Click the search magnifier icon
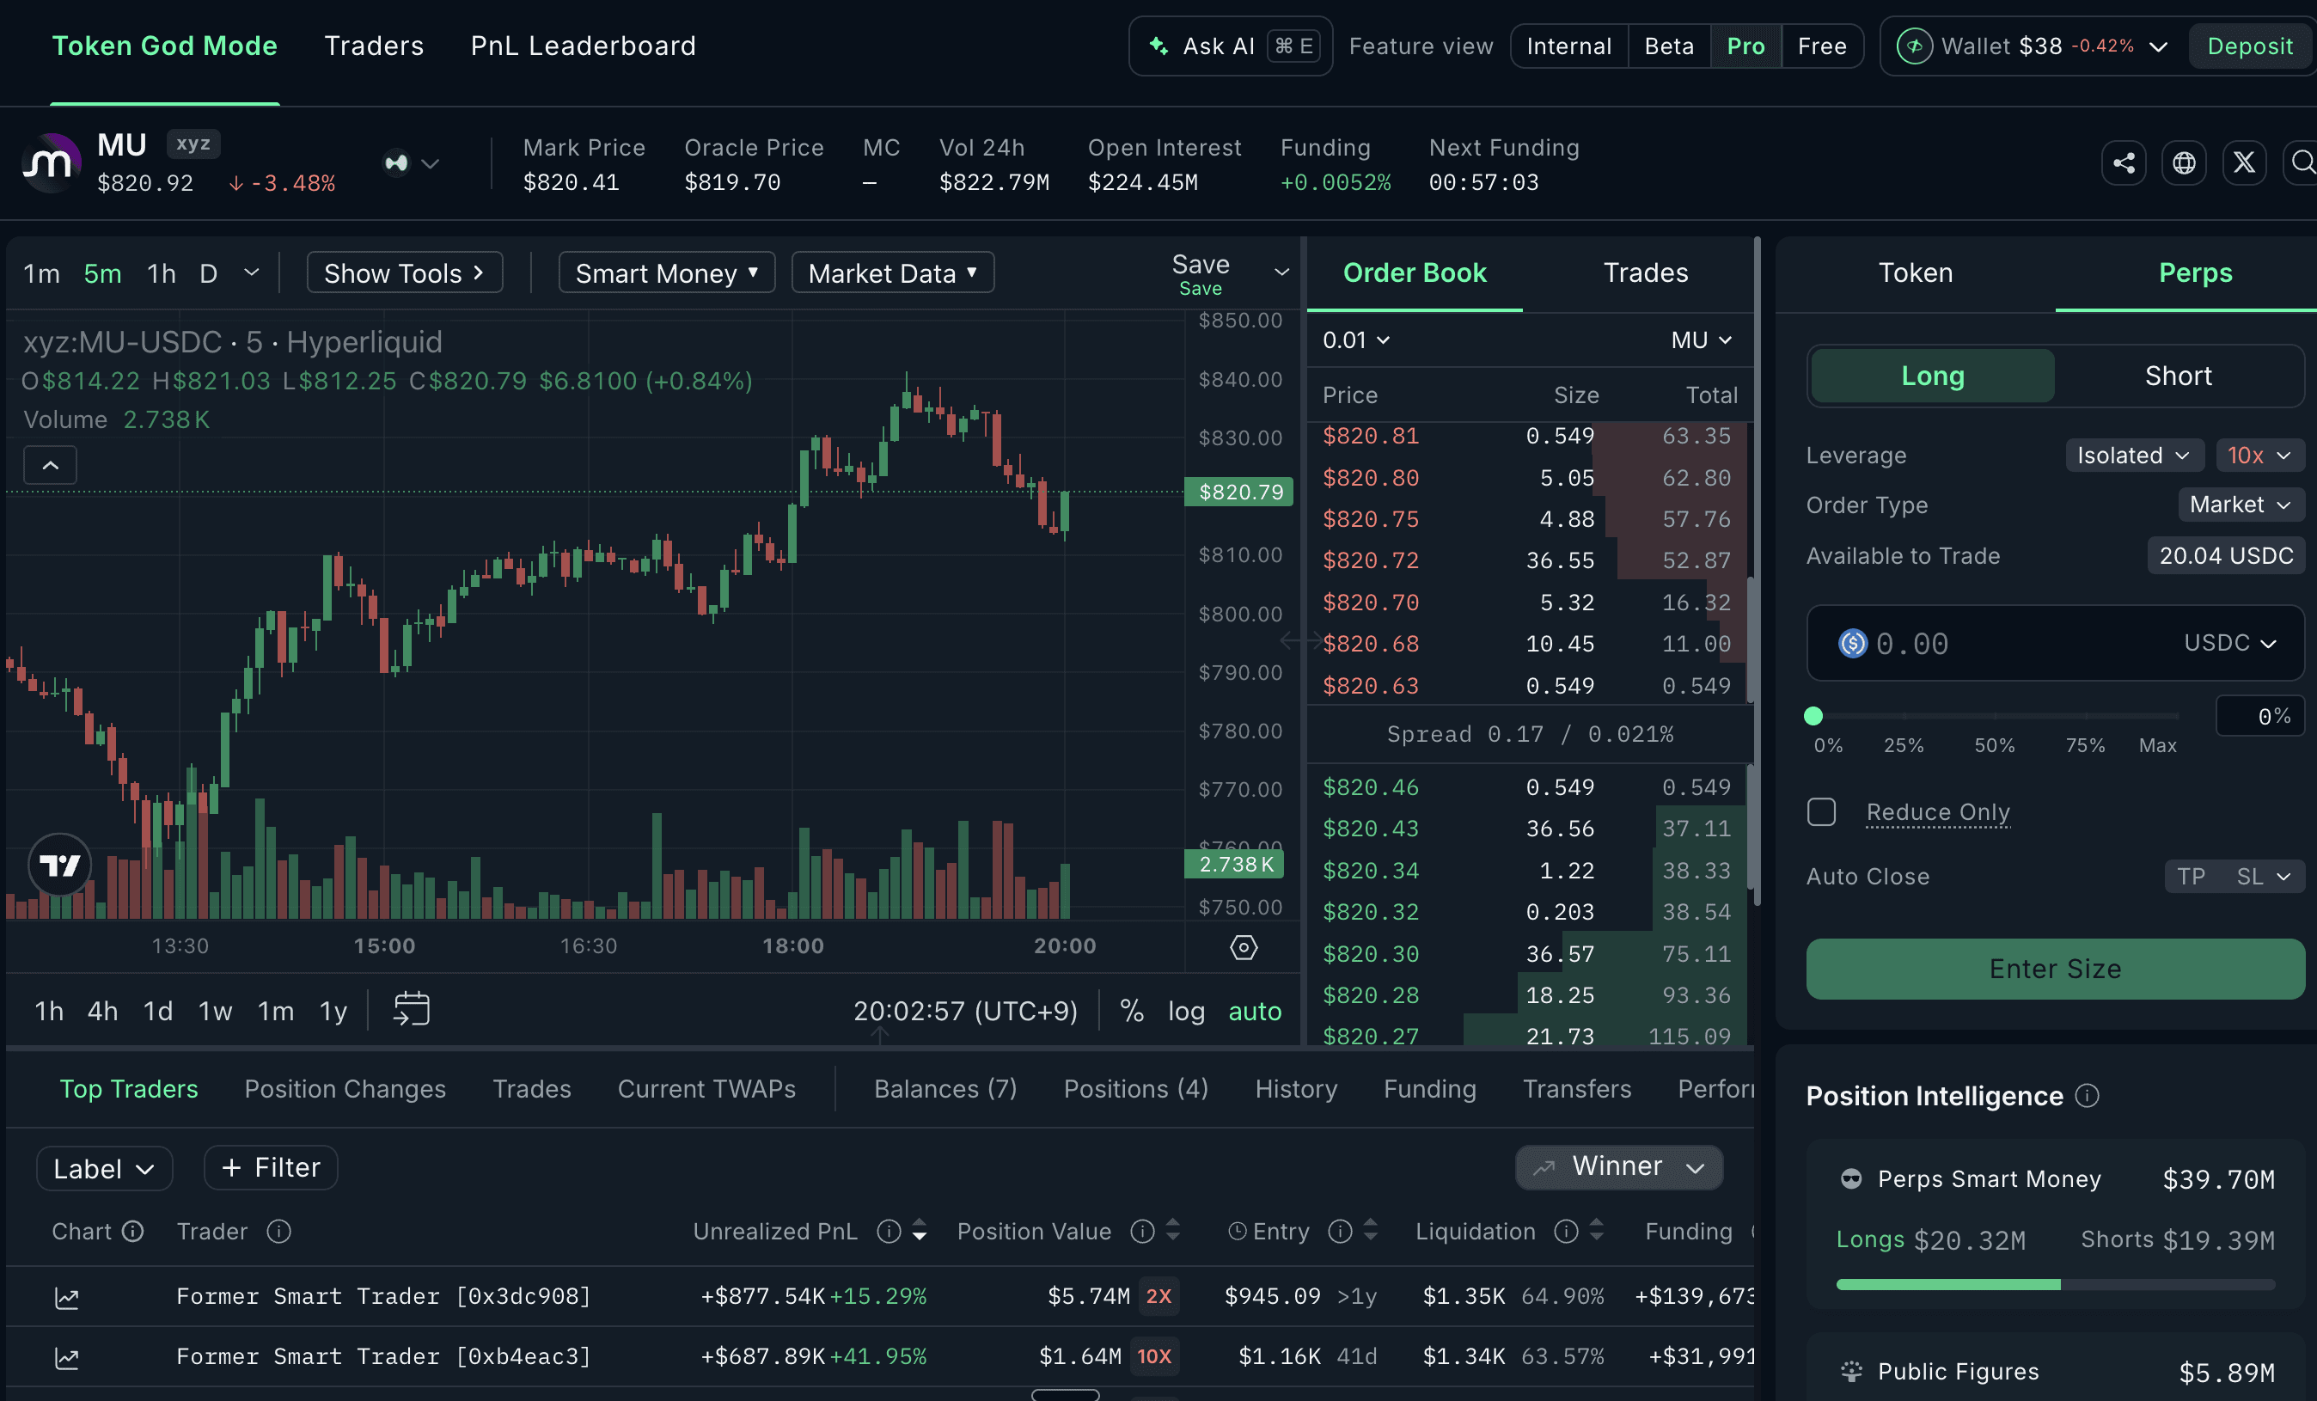This screenshot has height=1401, width=2317. pyautogui.click(x=2302, y=163)
